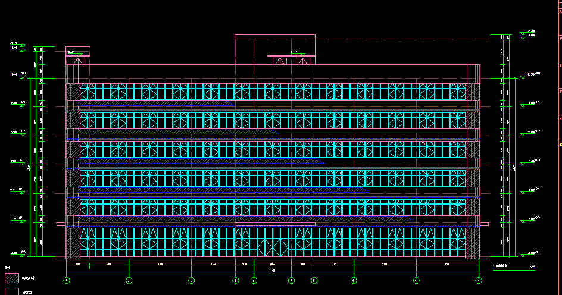Click grid axis bubble number 1
Viewport: 562px width, 295px height.
(x=67, y=280)
